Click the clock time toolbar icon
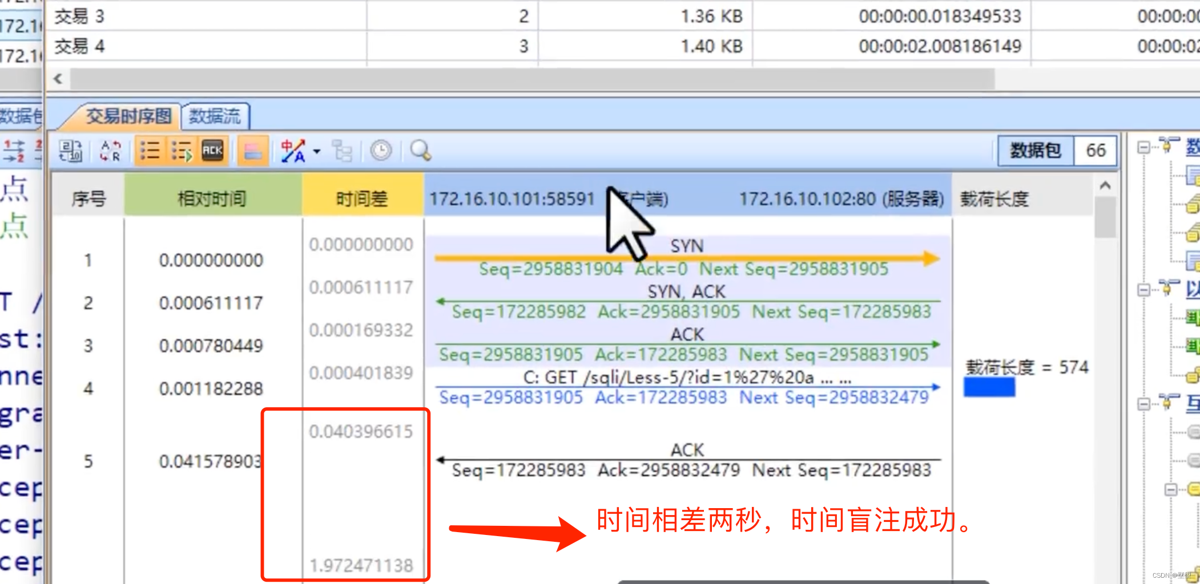1200x584 pixels. tap(381, 151)
